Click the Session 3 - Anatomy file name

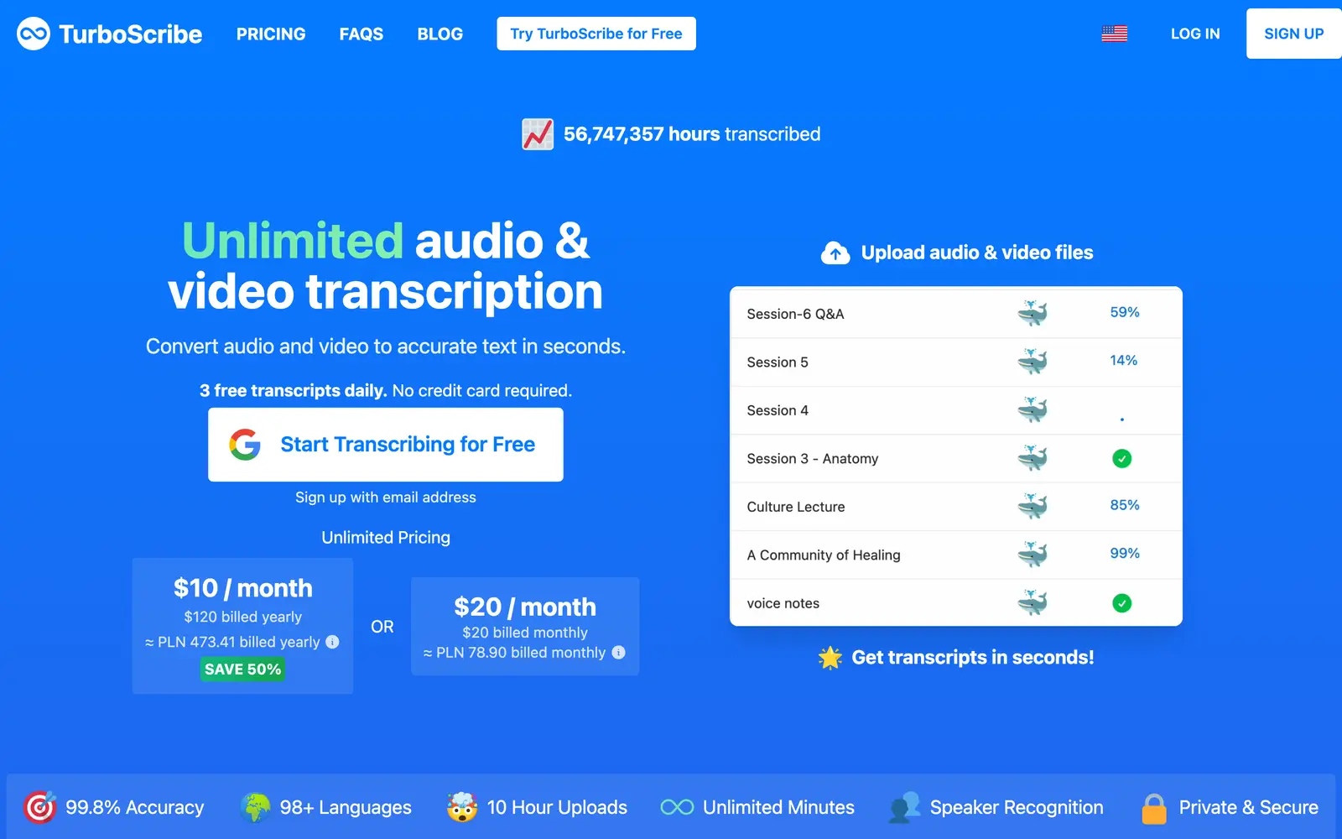(813, 459)
